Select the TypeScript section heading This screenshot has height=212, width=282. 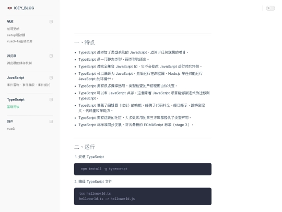pos(16,99)
